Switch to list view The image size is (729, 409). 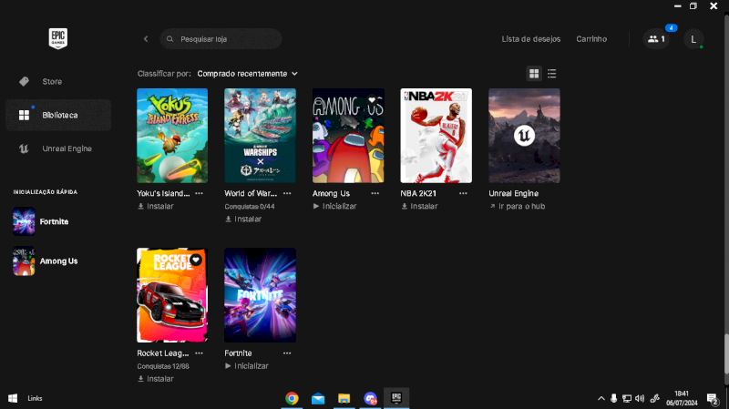click(552, 74)
